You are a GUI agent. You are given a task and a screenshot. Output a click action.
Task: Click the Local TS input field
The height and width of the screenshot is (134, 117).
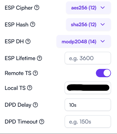coord(88,88)
